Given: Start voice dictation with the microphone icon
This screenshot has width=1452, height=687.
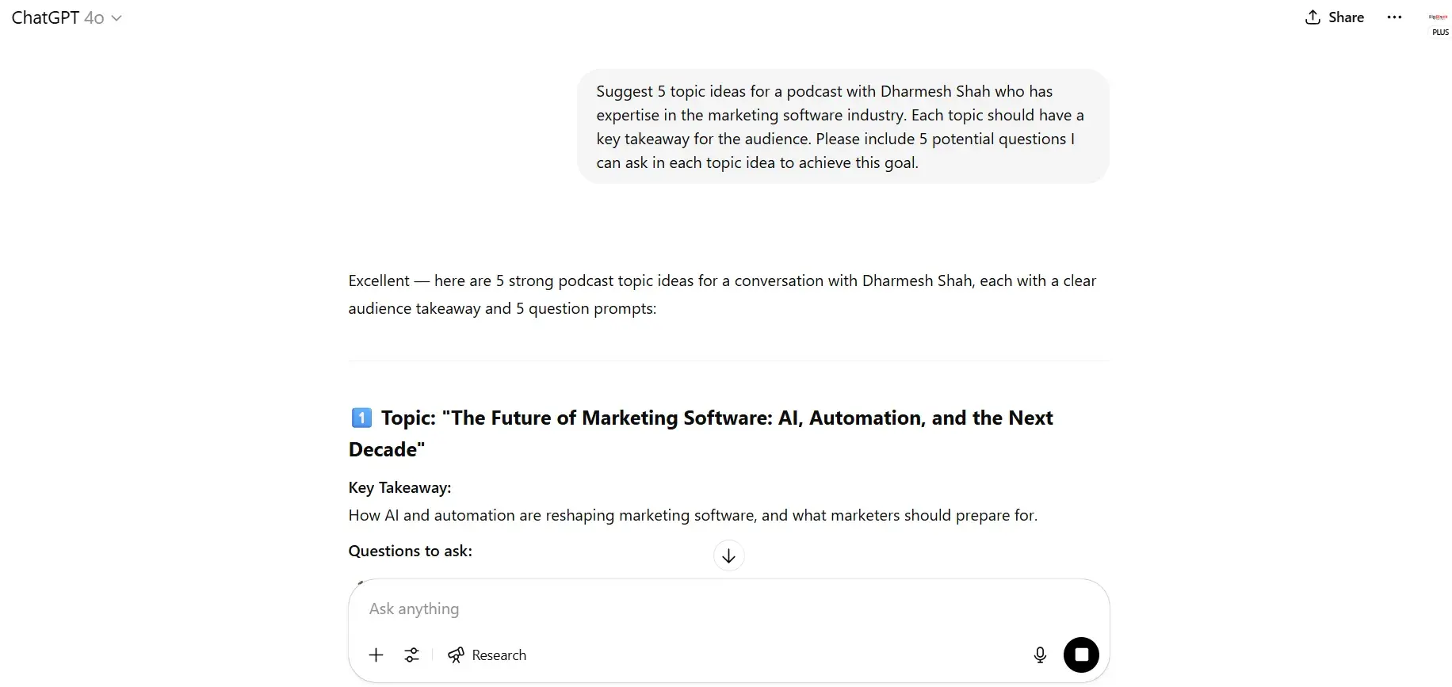Looking at the screenshot, I should [1041, 655].
